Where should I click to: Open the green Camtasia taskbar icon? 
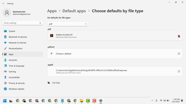click(x=88, y=101)
